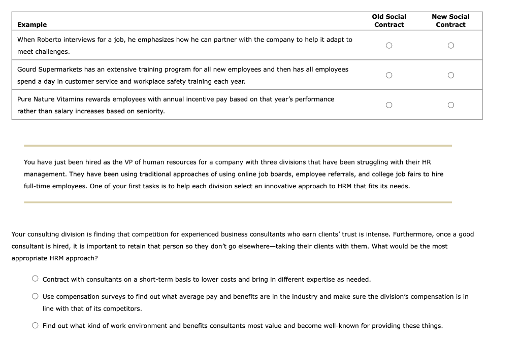Click the New Social Contract column header
520x340 pixels.
(x=450, y=20)
